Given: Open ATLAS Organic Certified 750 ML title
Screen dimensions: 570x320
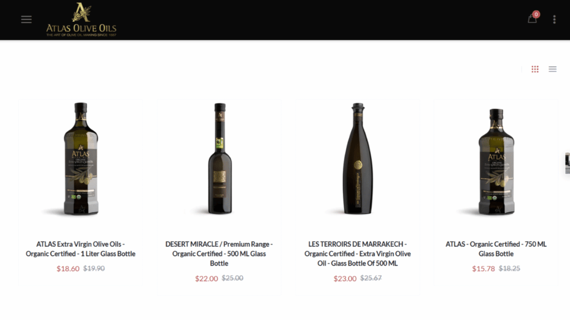Looking at the screenshot, I should 496,249.
